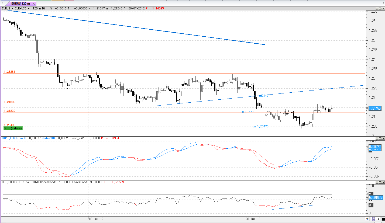385x223 pixels.
Task: Click the RSI 70 upper band tag
Action: (371, 194)
